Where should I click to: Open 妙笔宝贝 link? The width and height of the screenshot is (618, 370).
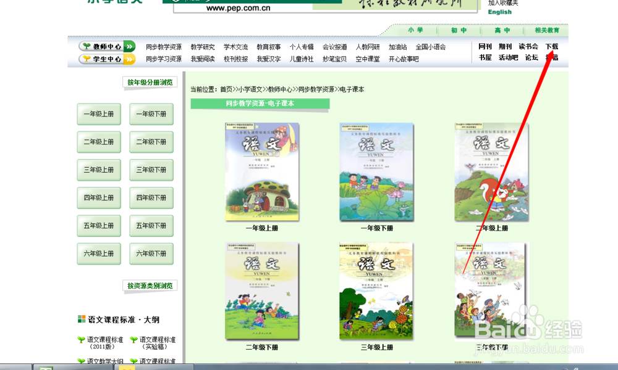334,59
